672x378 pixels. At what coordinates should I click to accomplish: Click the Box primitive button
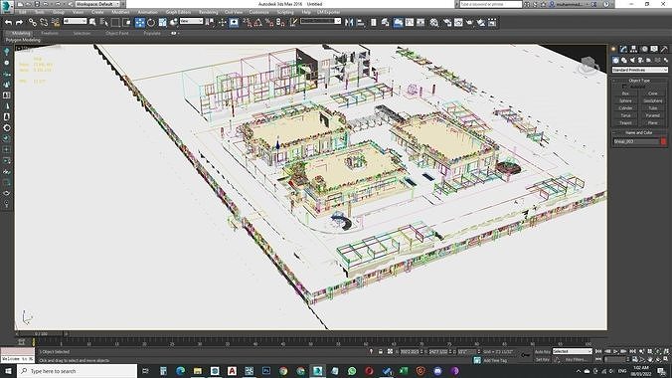click(625, 94)
